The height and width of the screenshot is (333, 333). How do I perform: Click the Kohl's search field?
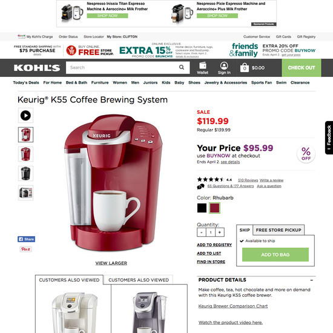[122, 68]
